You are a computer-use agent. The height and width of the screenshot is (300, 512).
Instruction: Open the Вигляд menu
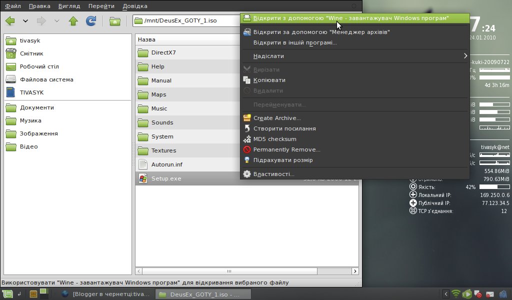[69, 6]
